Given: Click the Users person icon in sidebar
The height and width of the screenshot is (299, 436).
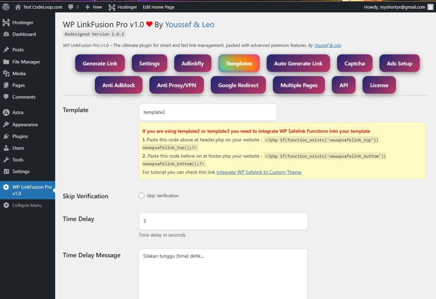Looking at the screenshot, I should (x=6, y=148).
